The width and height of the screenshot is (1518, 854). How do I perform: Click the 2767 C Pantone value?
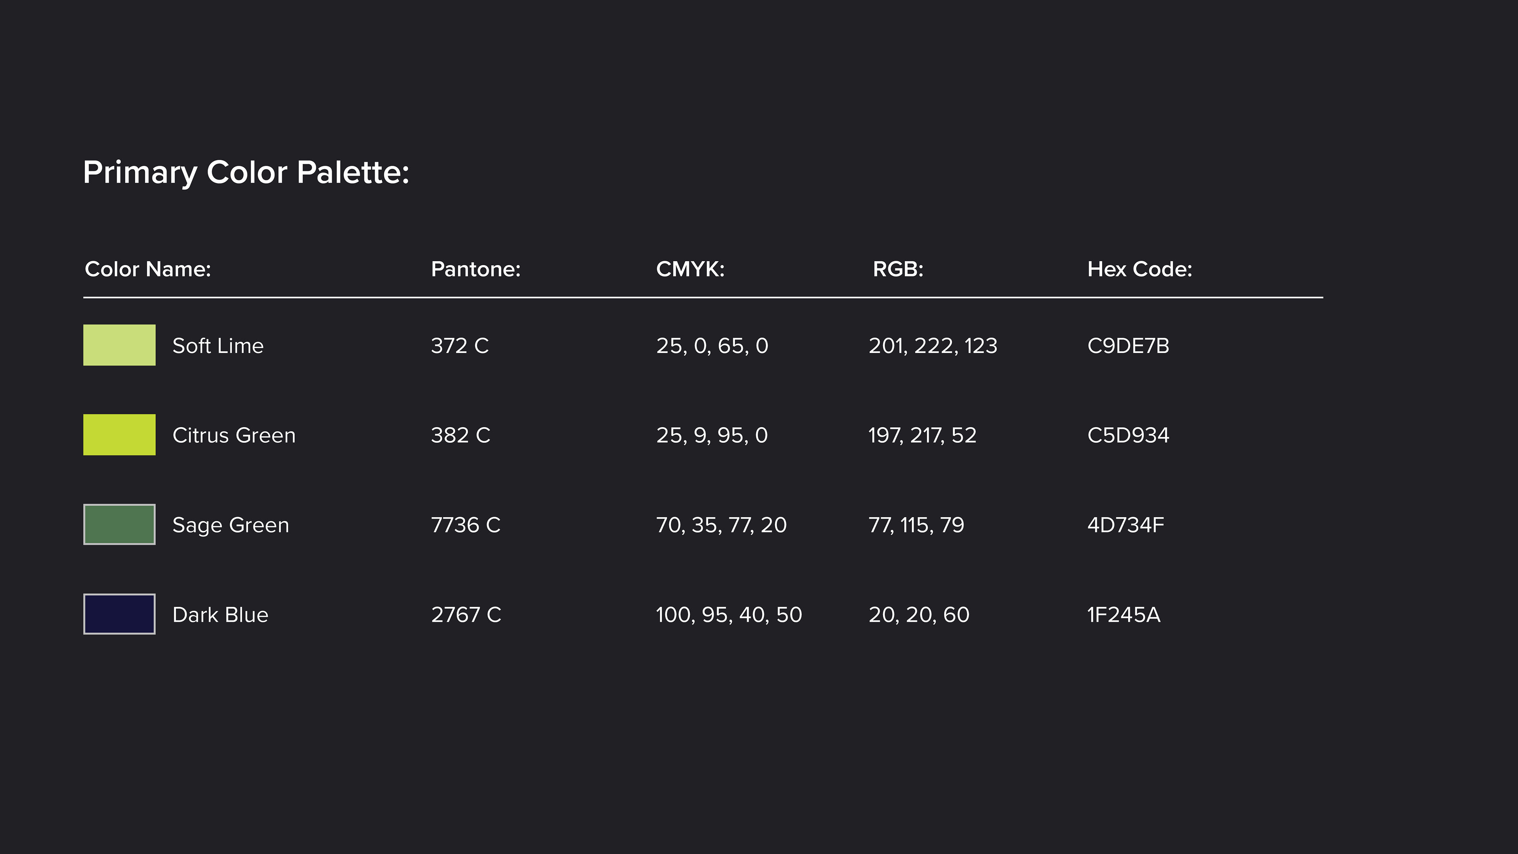[x=466, y=614]
